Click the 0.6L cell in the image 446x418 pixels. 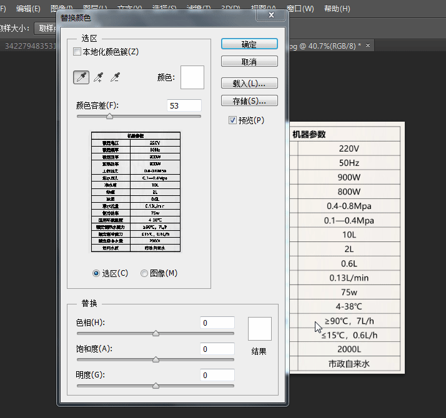tap(349, 263)
